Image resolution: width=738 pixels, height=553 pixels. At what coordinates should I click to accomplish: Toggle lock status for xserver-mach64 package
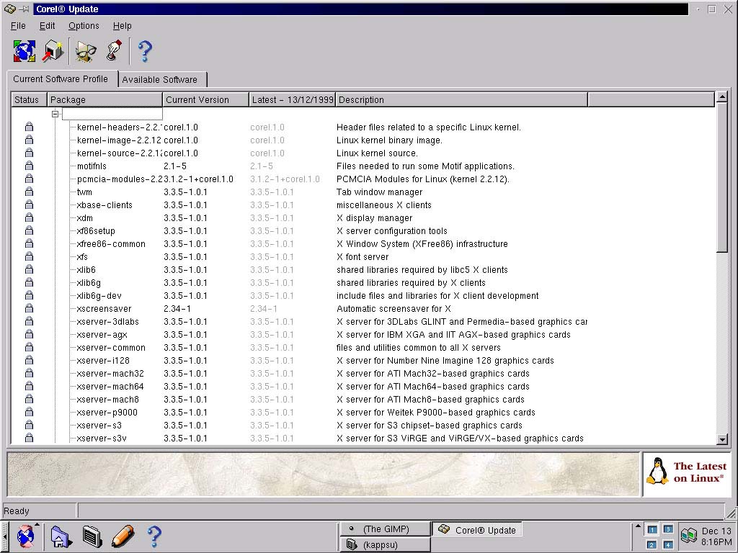point(29,387)
